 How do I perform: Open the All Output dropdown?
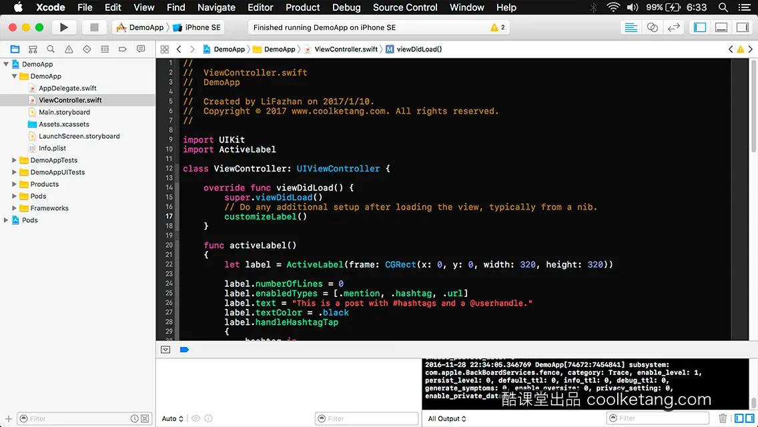[447, 419]
